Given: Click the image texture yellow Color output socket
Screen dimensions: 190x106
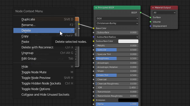Looking at the screenshot, I should tap(79, 24).
